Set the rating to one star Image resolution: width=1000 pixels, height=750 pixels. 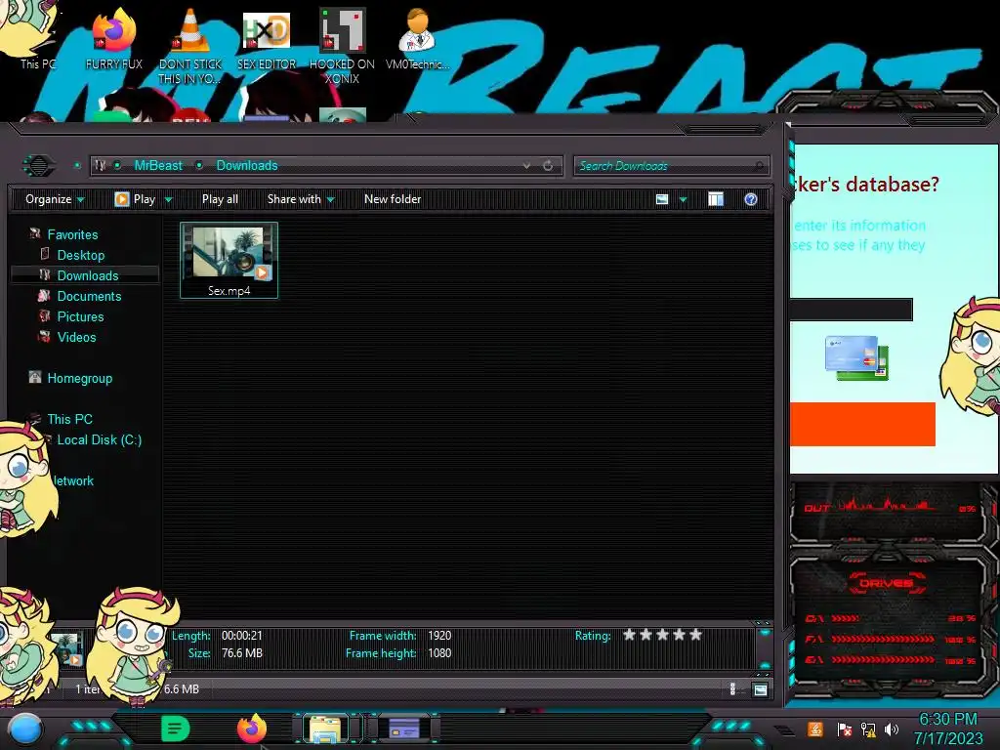pyautogui.click(x=630, y=635)
